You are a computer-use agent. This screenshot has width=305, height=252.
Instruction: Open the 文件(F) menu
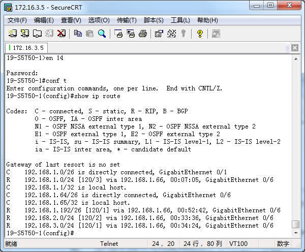pos(17,20)
